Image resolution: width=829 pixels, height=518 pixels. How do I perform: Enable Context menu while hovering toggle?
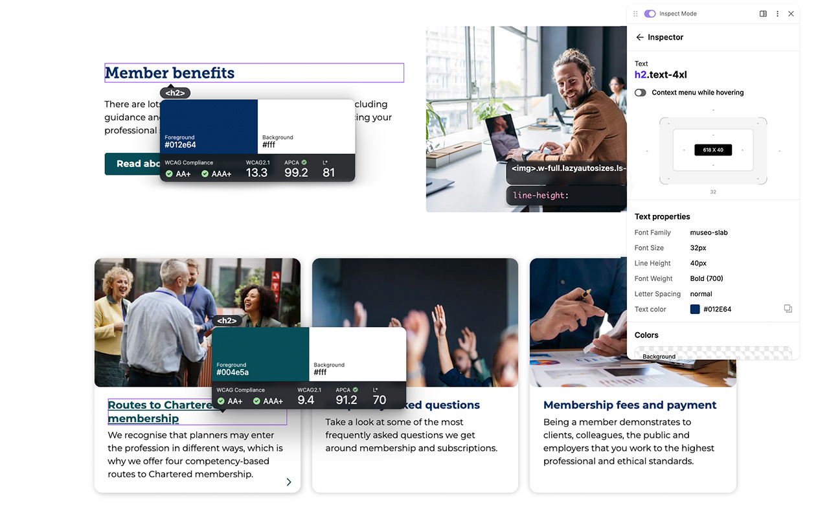pos(641,93)
